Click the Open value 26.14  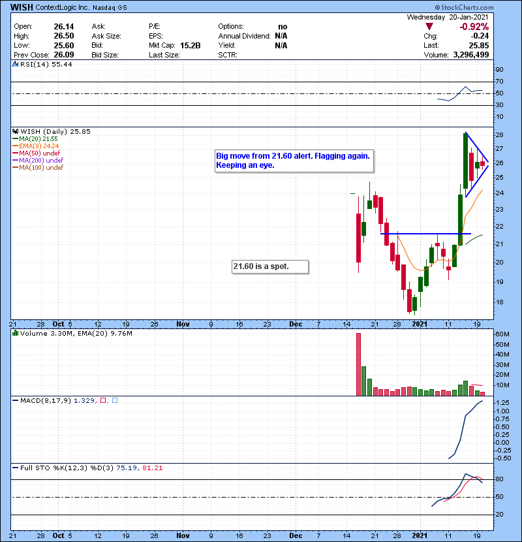[x=64, y=27]
